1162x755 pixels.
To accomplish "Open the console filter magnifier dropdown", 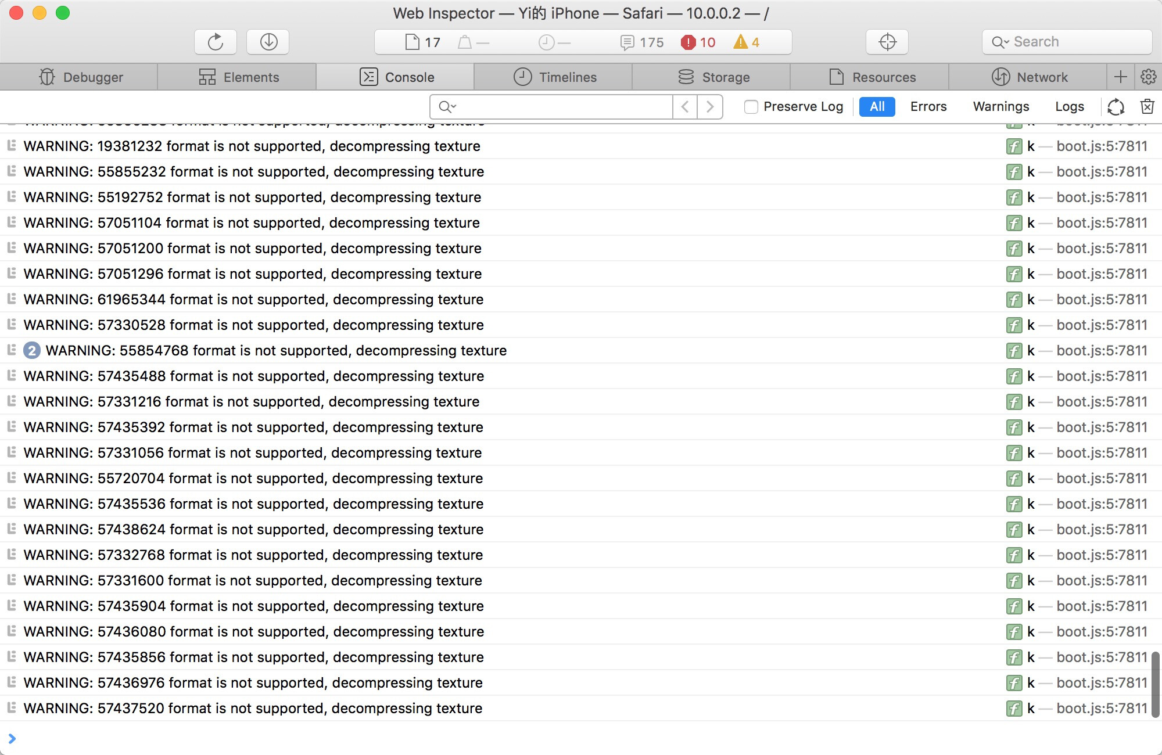I will coord(447,107).
